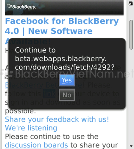Click the dark header banner image
Image resolution: width=134 pixels, height=149 pixels.
click(x=64, y=7)
